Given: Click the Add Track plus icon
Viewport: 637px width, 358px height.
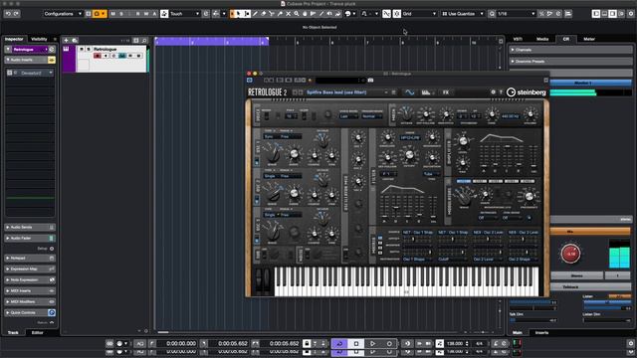Looking at the screenshot, I should 66,40.
